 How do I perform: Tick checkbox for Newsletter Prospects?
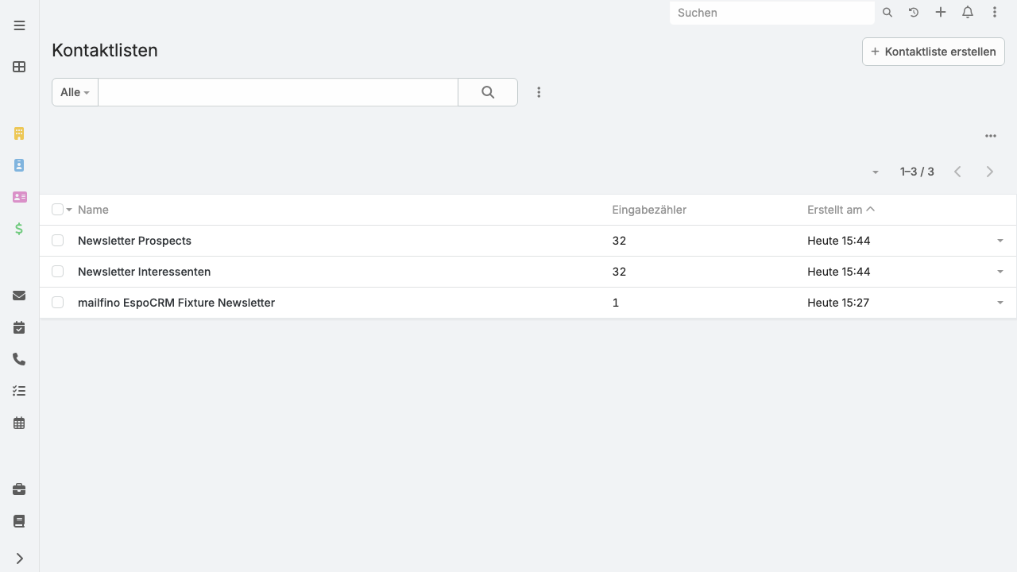click(x=57, y=241)
